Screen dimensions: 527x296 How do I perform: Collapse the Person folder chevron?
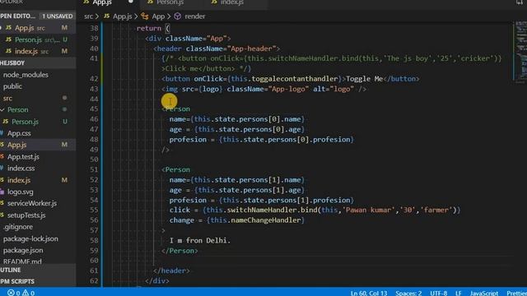click(x=2, y=110)
